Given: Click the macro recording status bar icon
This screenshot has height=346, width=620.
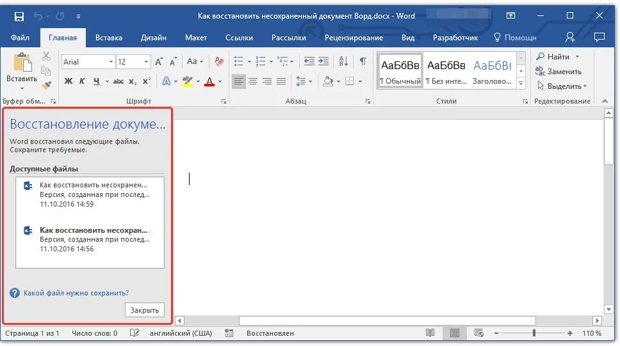Looking at the screenshot, I should pyautogui.click(x=229, y=333).
